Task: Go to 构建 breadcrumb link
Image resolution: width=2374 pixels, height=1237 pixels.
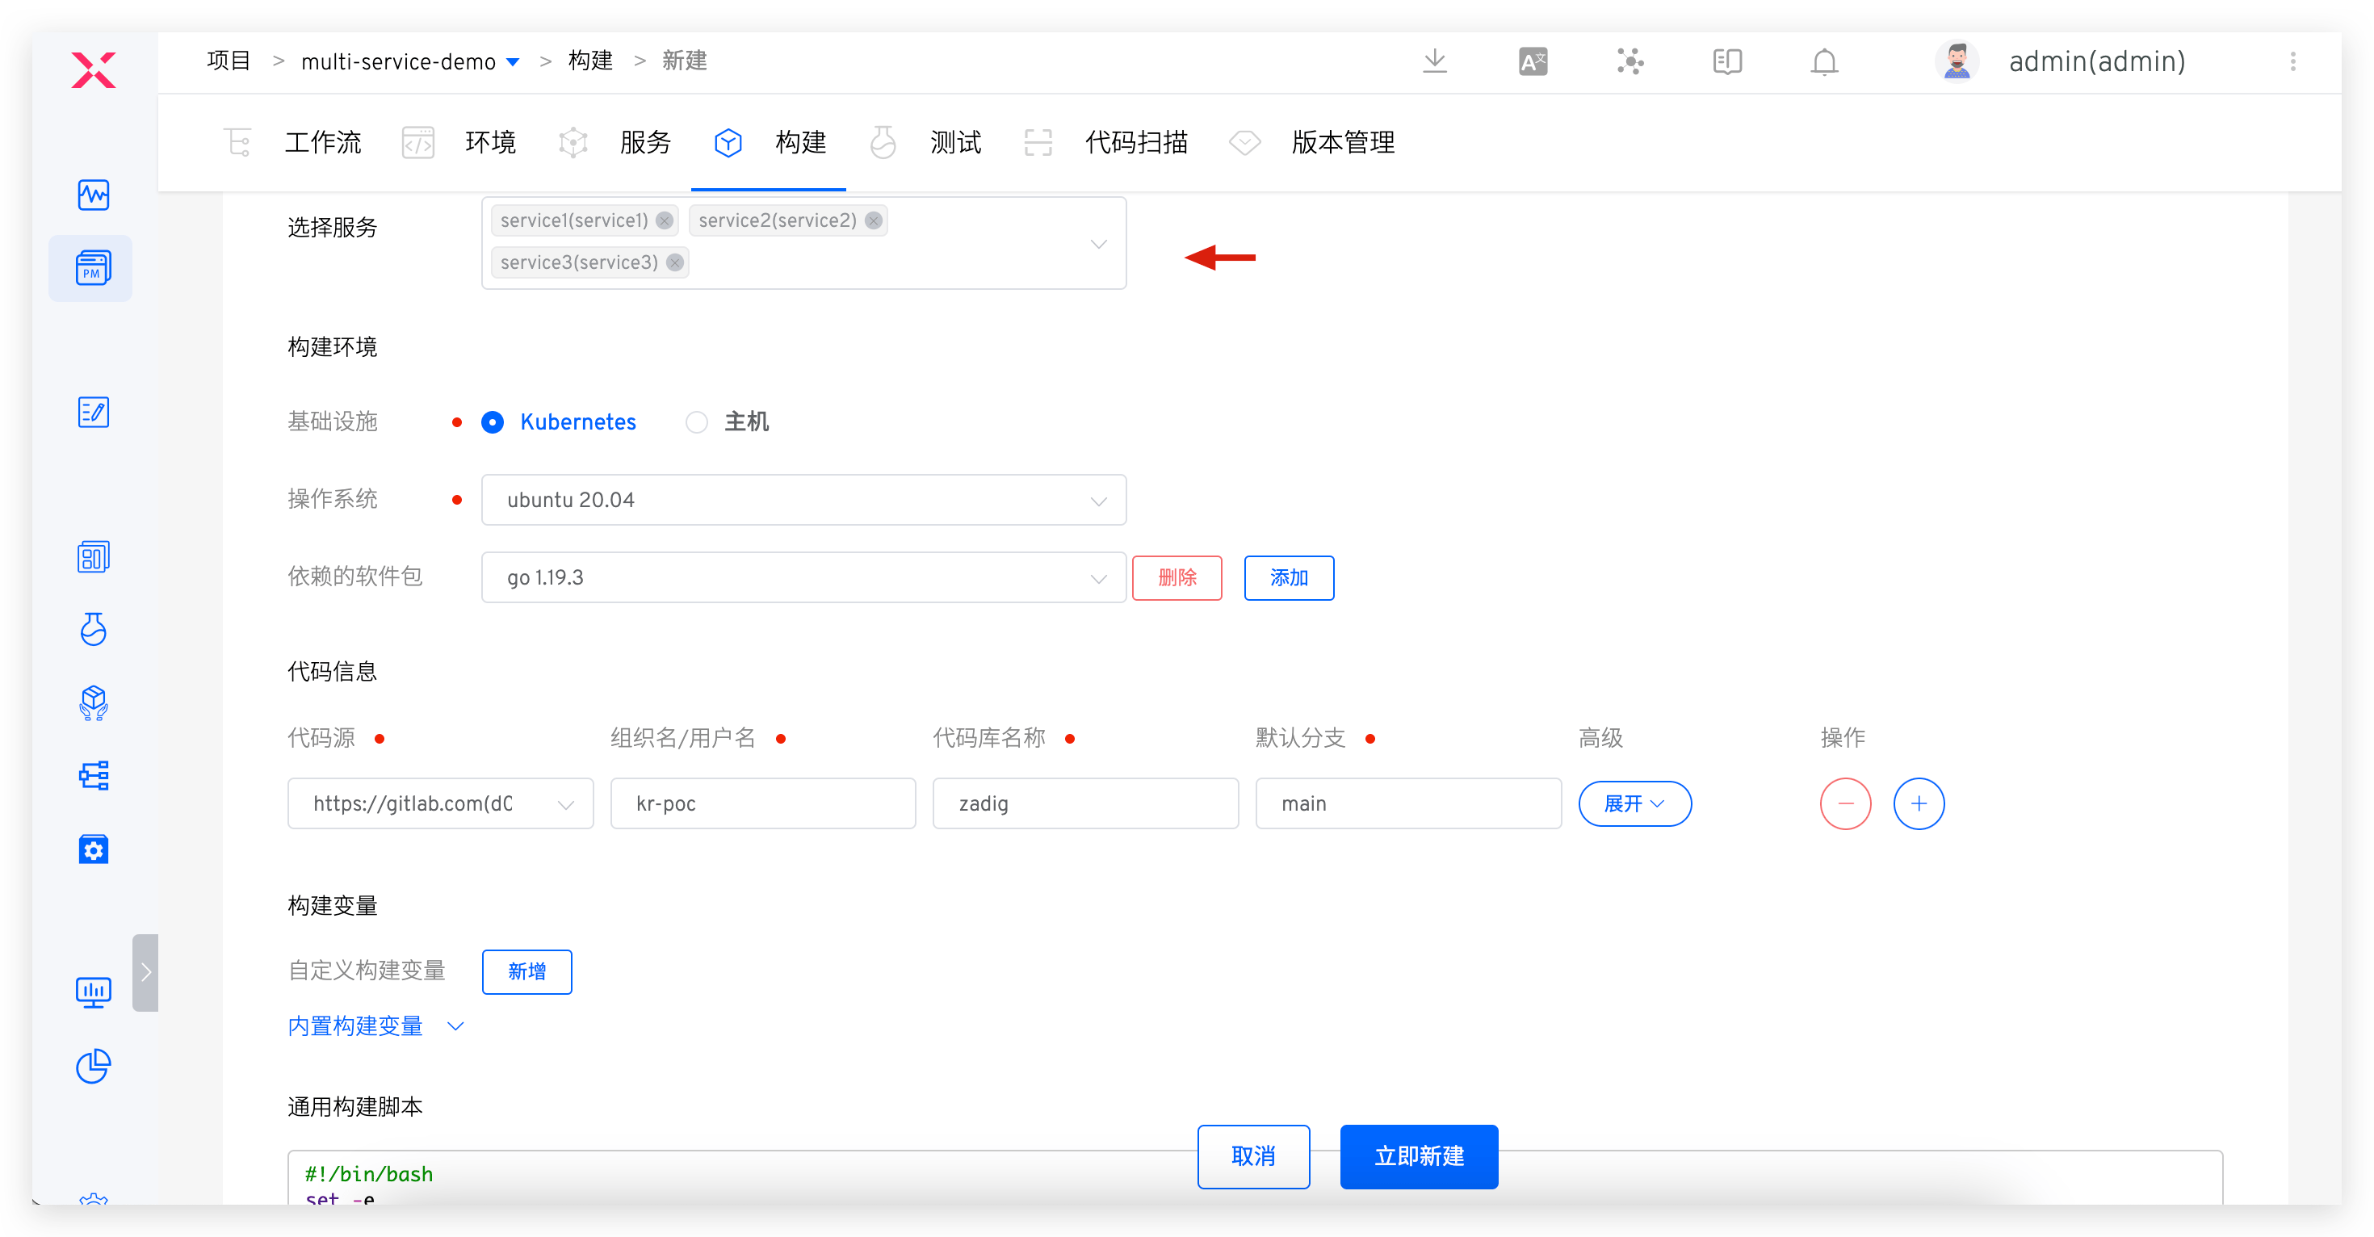Action: 591,61
